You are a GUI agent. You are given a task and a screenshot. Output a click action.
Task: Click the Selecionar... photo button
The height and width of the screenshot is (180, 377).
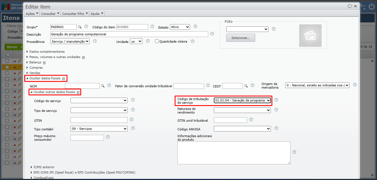point(241,38)
